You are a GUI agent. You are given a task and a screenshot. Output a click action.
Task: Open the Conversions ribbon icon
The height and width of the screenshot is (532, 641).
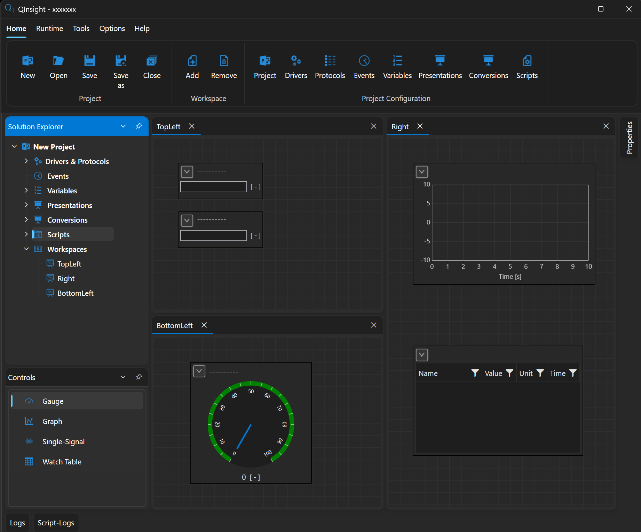[x=488, y=61]
